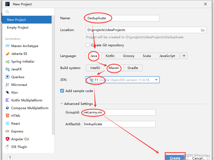Click the GroupId field
This screenshot has width=214, height=160.
click(119, 112)
